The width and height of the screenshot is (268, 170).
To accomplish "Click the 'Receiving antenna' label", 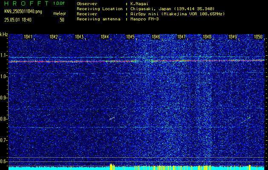I will [x=98, y=19].
